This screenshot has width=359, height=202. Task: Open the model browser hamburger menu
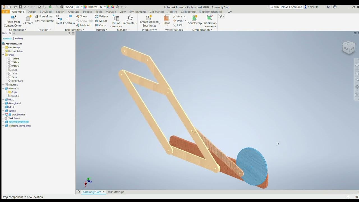73,33
